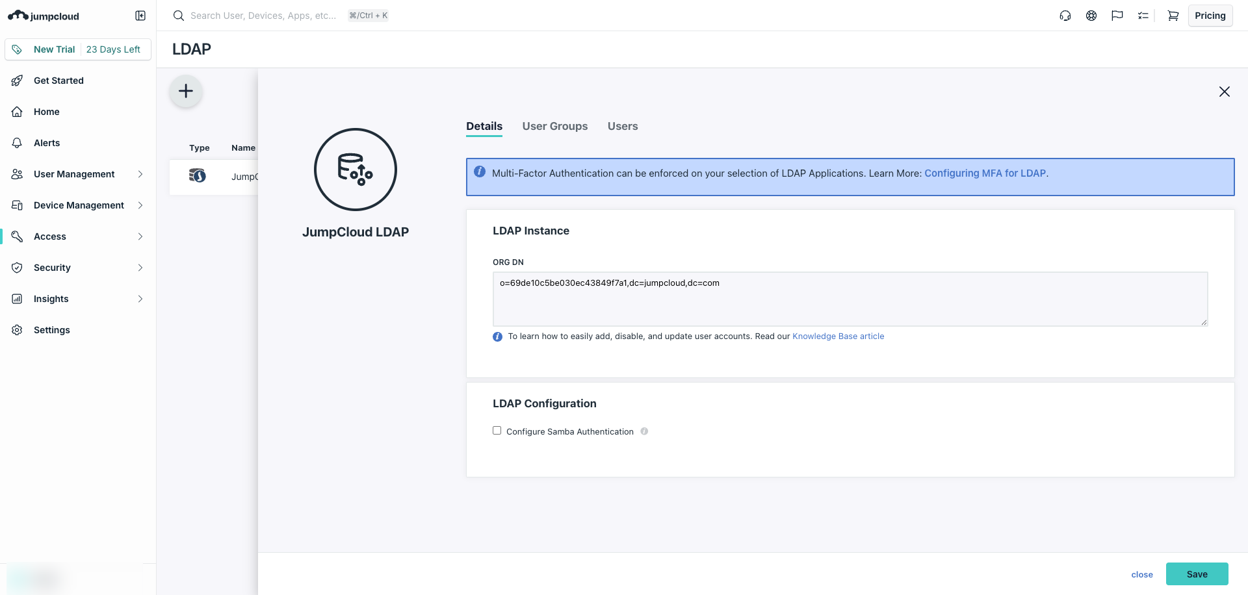Click the feedback flag icon

[1117, 15]
